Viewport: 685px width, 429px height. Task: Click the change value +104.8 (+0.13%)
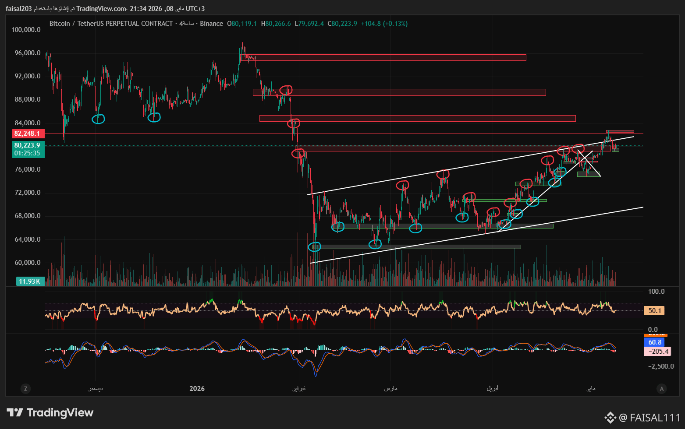[x=384, y=24]
